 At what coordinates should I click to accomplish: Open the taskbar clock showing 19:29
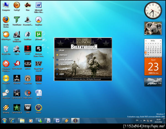pos(158,121)
